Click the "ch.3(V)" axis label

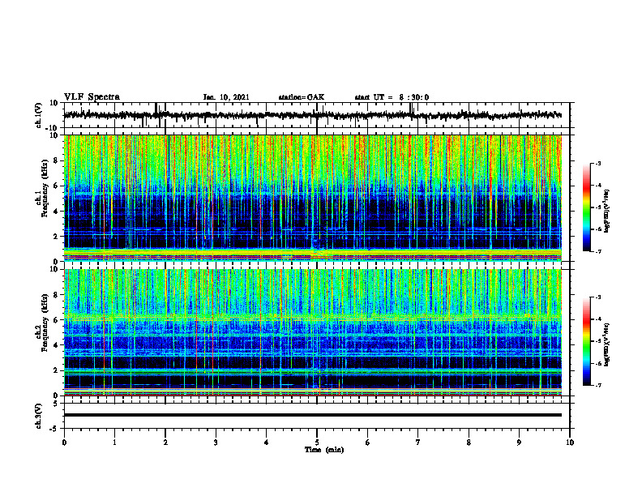[x=39, y=416]
